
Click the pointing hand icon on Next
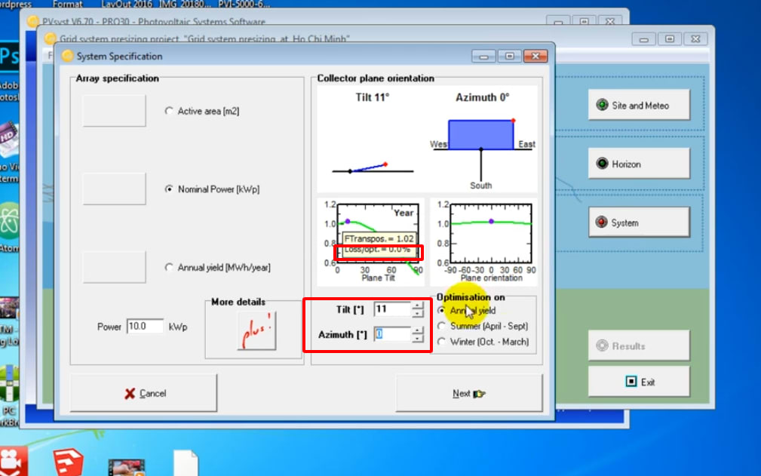click(x=479, y=394)
